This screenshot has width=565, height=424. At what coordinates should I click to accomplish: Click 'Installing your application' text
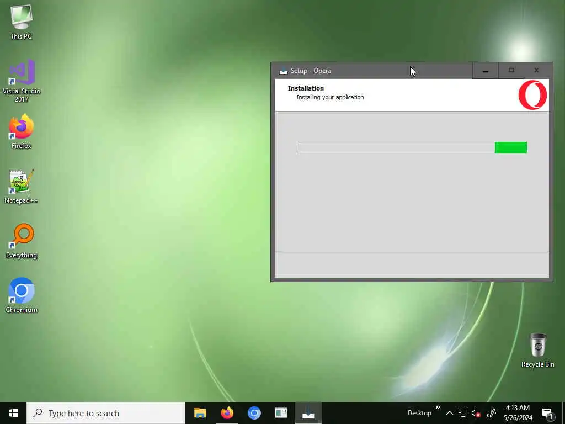[x=330, y=97]
